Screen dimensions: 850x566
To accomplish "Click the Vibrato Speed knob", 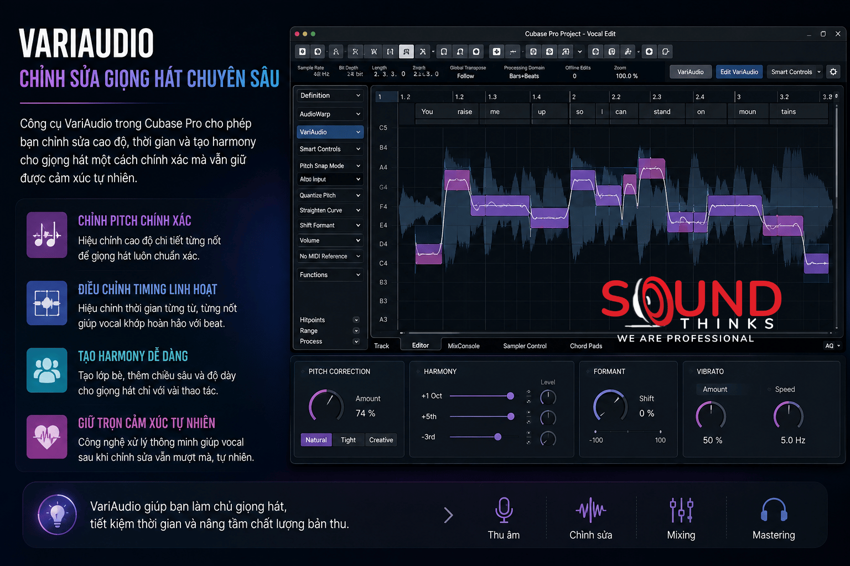I will coord(789,416).
